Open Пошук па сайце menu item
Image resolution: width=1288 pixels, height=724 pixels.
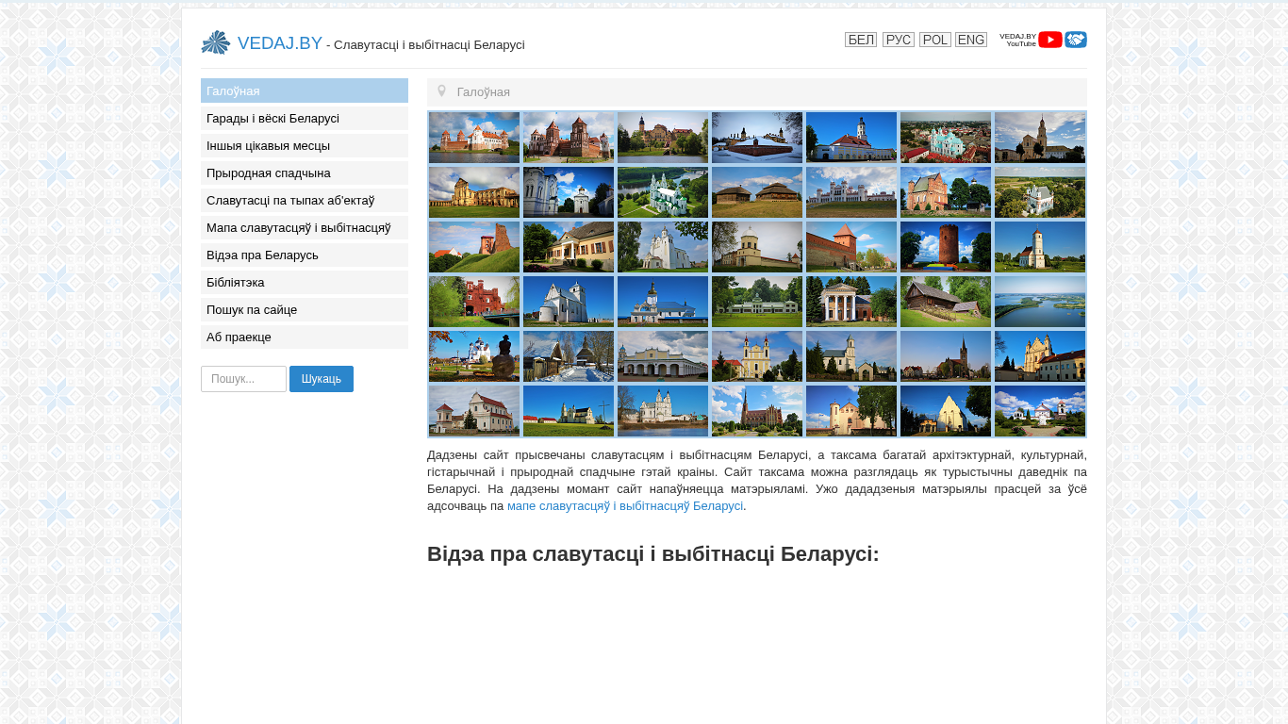click(305, 309)
